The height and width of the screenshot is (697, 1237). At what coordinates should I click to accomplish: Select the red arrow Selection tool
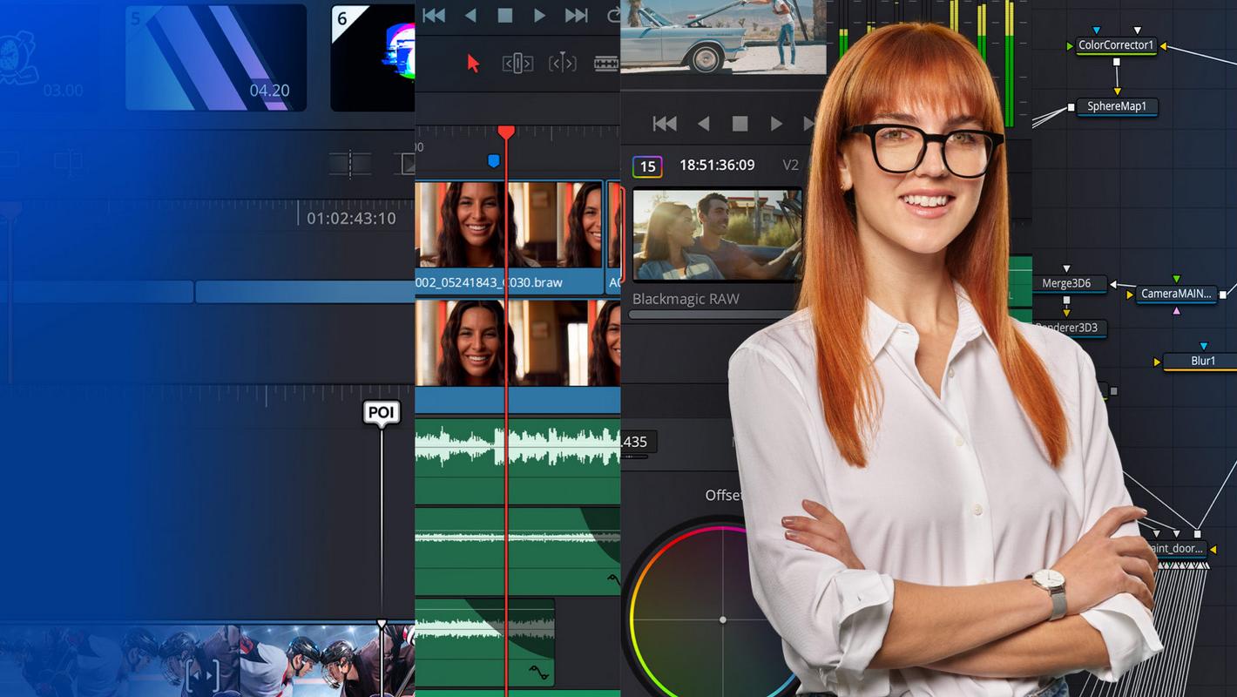473,63
